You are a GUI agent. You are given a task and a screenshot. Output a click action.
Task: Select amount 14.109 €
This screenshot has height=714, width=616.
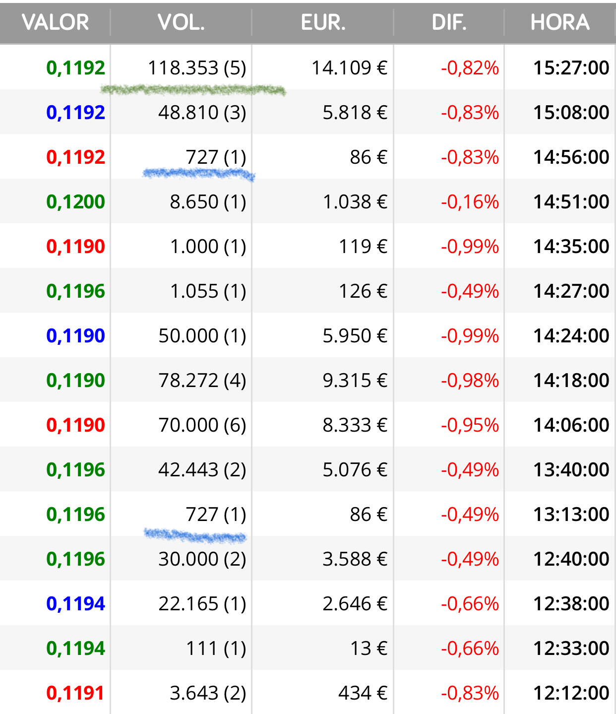[349, 68]
